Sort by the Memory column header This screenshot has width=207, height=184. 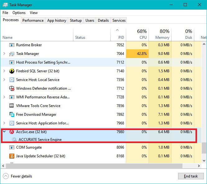click(x=160, y=34)
